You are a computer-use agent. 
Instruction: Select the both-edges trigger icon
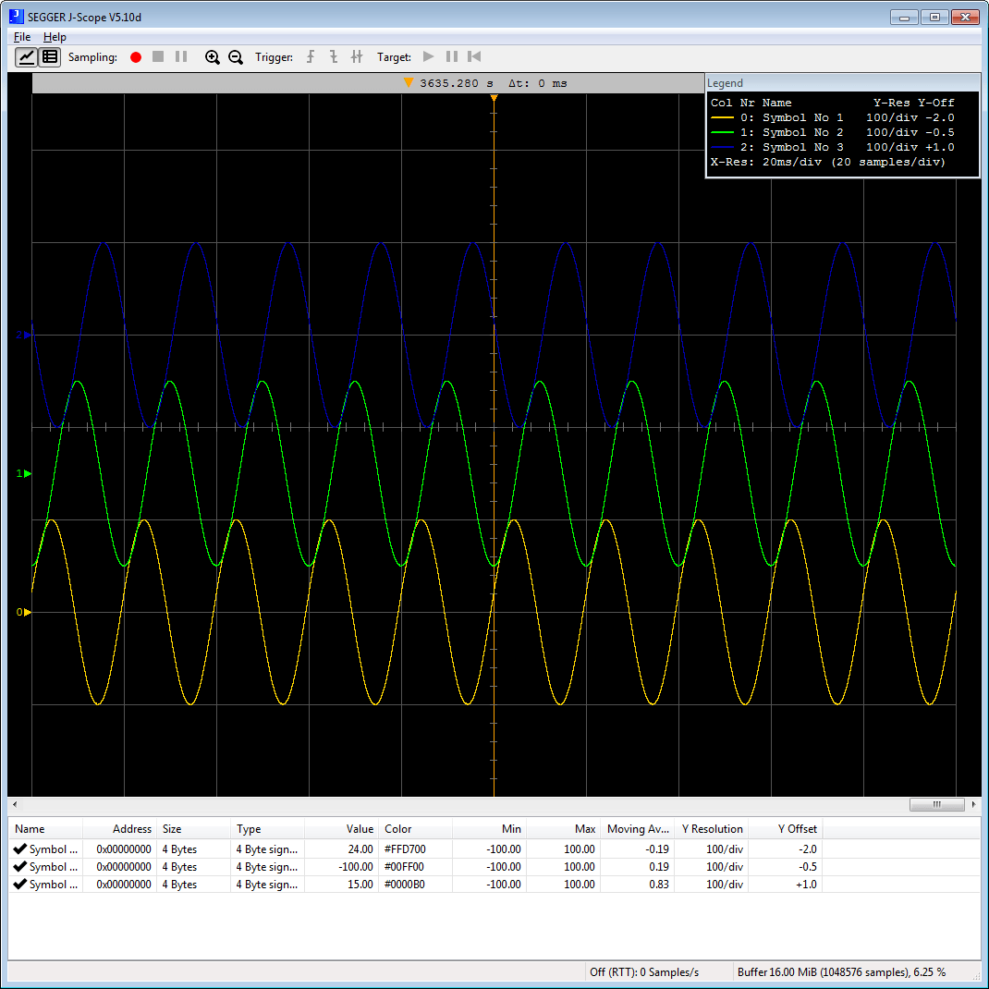[357, 57]
